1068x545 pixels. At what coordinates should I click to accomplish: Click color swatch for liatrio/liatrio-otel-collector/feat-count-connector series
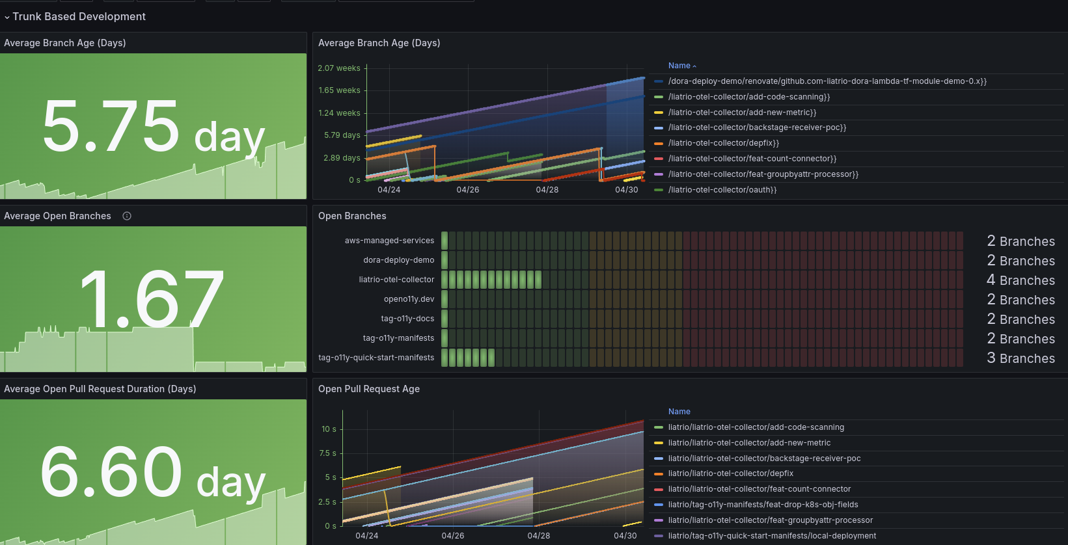[x=659, y=489]
